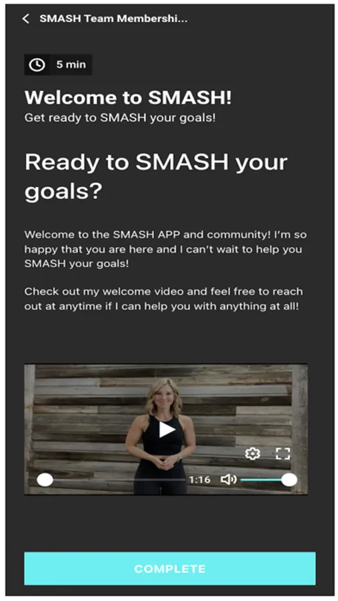Open video settings gear icon
The height and width of the screenshot is (601, 338).
pos(252,454)
